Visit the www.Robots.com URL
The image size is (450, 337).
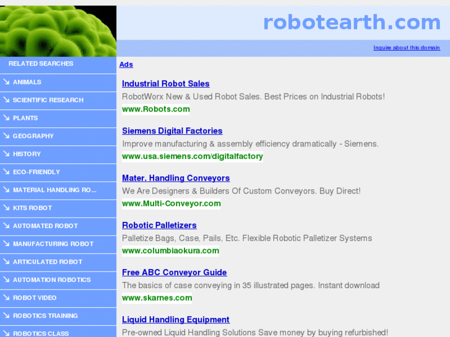[156, 109]
